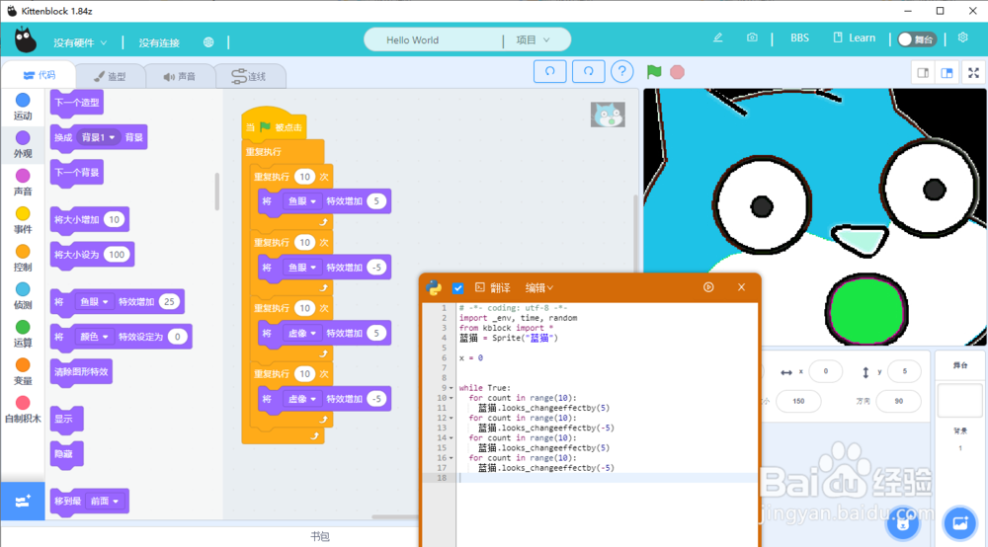Open the BBS link
This screenshot has width=988, height=547.
tap(799, 38)
